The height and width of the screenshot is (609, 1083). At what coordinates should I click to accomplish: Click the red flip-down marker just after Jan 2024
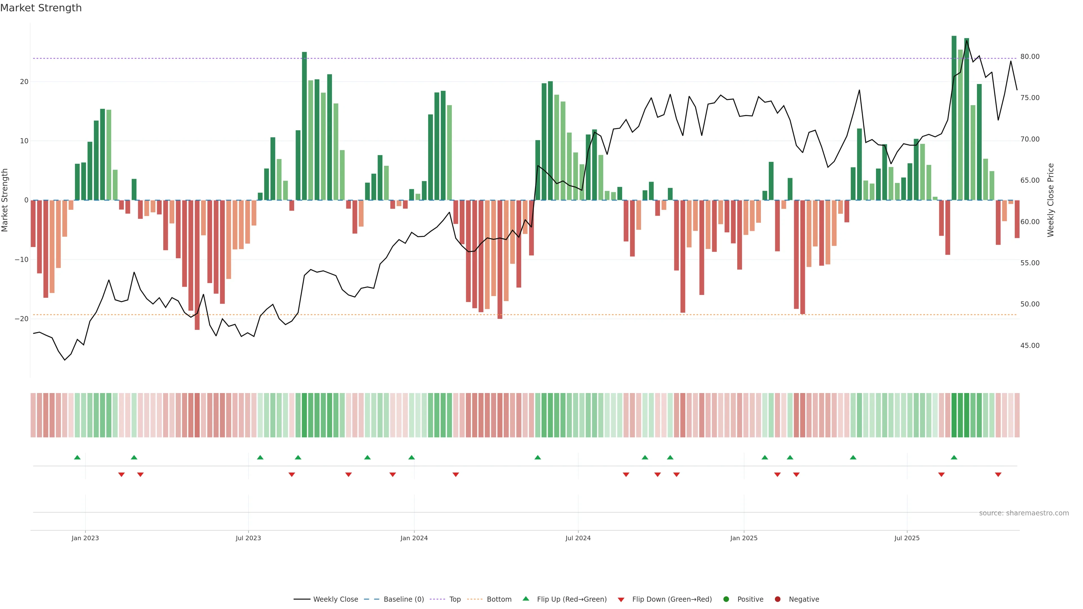pos(456,475)
